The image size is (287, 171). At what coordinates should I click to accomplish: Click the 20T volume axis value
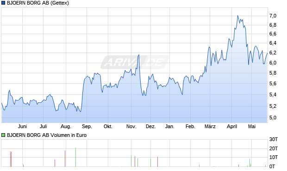274,148
